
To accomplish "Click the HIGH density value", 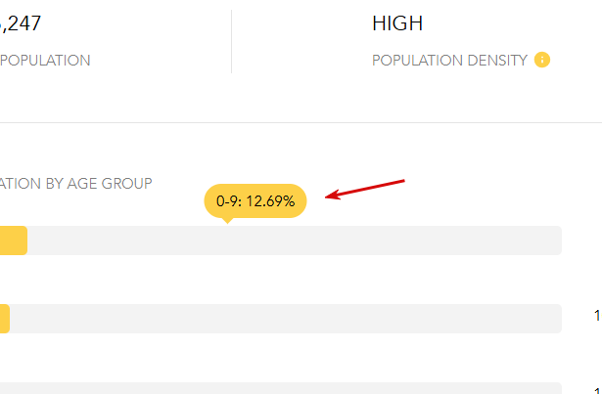I will [397, 23].
